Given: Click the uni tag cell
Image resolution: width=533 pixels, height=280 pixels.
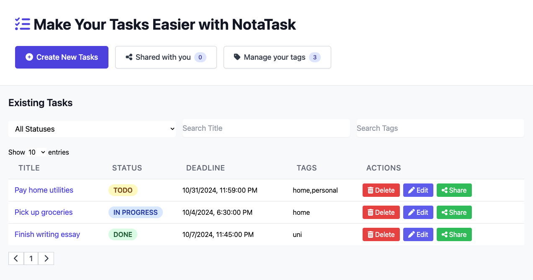Looking at the screenshot, I should pos(297,234).
